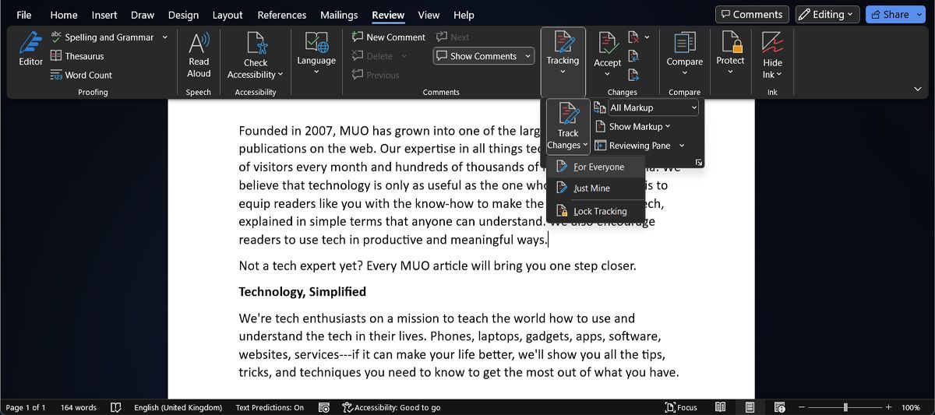Delete the selected comment

[x=372, y=56]
